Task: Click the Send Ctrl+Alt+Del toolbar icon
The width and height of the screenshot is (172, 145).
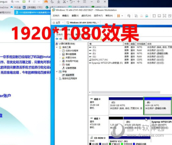Action: pos(129,16)
